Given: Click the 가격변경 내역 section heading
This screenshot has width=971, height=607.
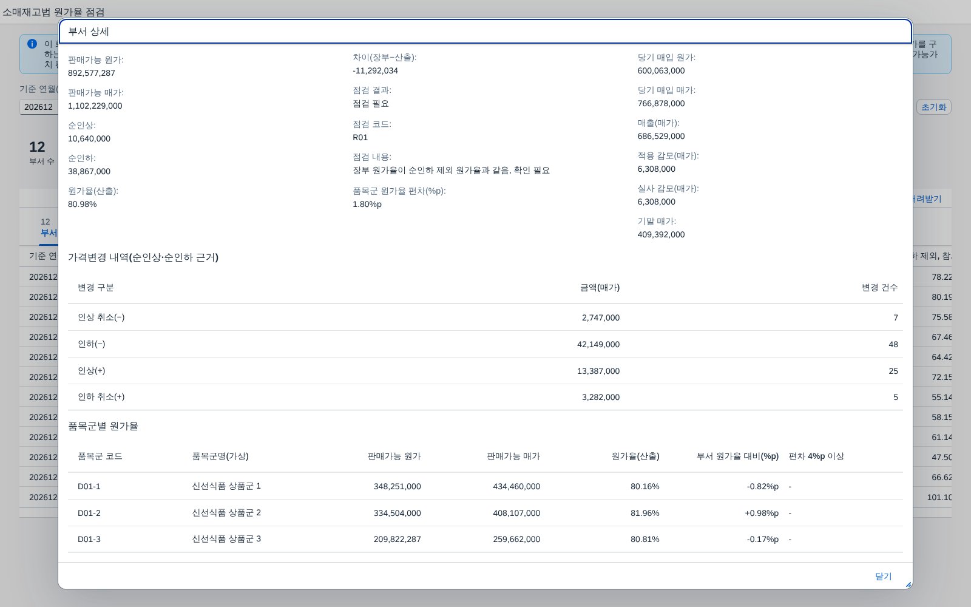Looking at the screenshot, I should (x=143, y=257).
